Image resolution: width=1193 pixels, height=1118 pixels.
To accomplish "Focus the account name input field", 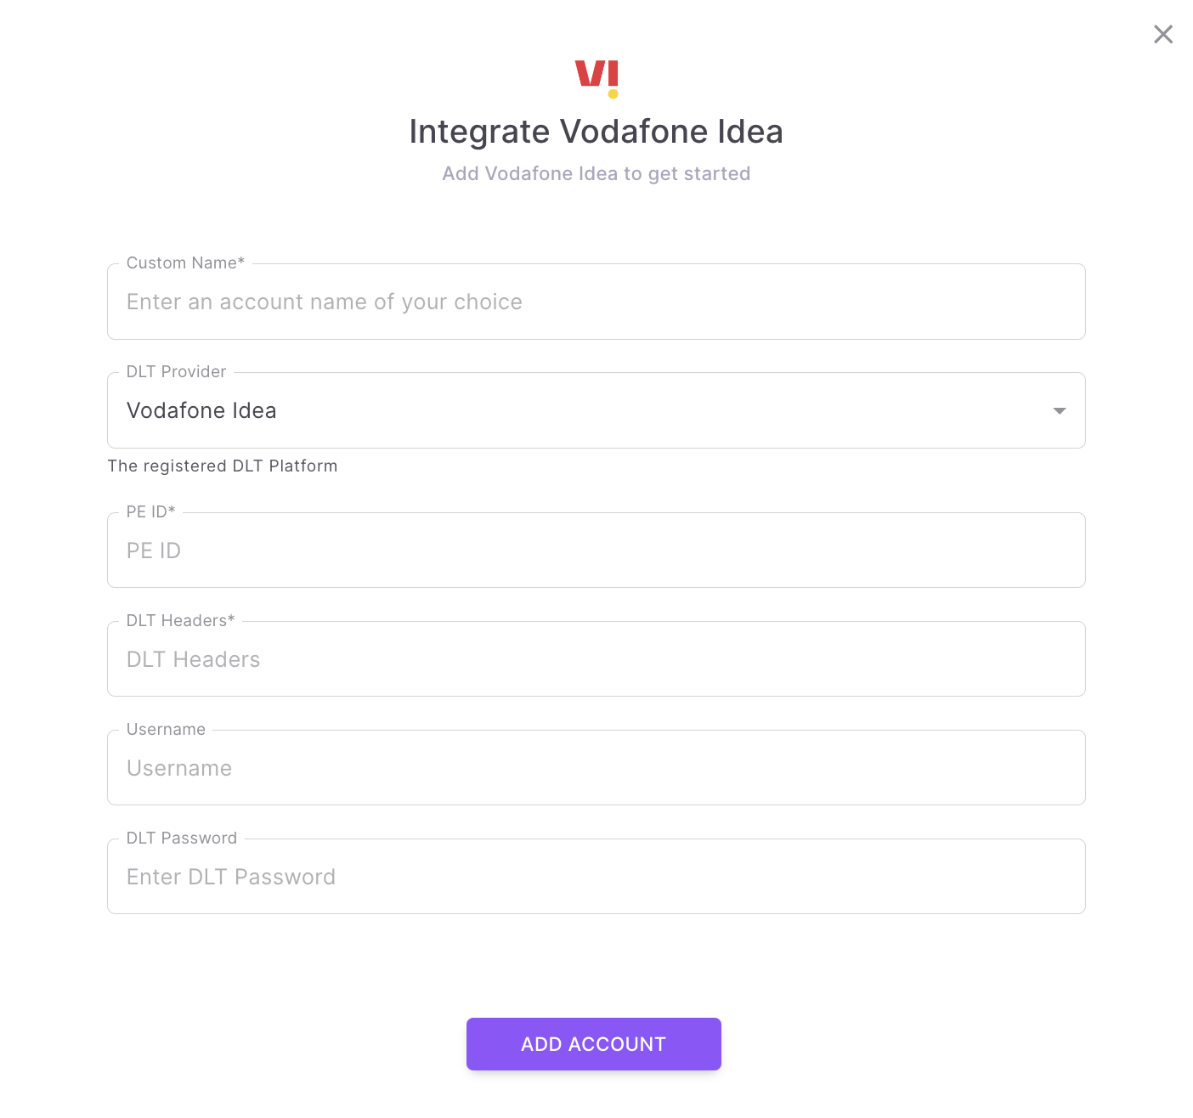I will coord(596,302).
